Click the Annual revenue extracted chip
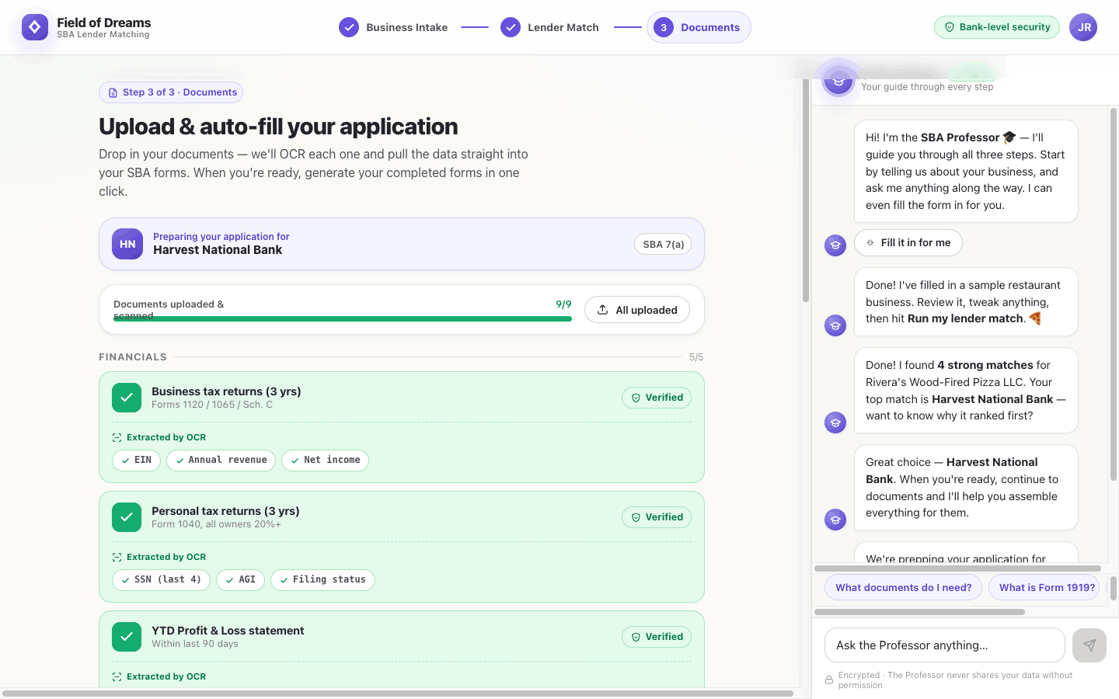1119x699 pixels. pyautogui.click(x=221, y=461)
